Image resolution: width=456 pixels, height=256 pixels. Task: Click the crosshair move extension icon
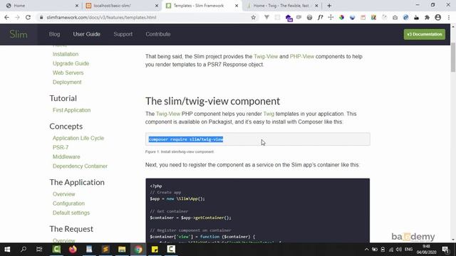pos(331,17)
